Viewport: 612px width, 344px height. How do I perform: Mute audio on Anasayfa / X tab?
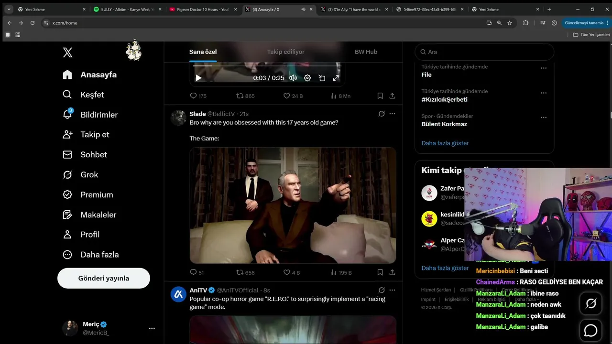point(303,9)
